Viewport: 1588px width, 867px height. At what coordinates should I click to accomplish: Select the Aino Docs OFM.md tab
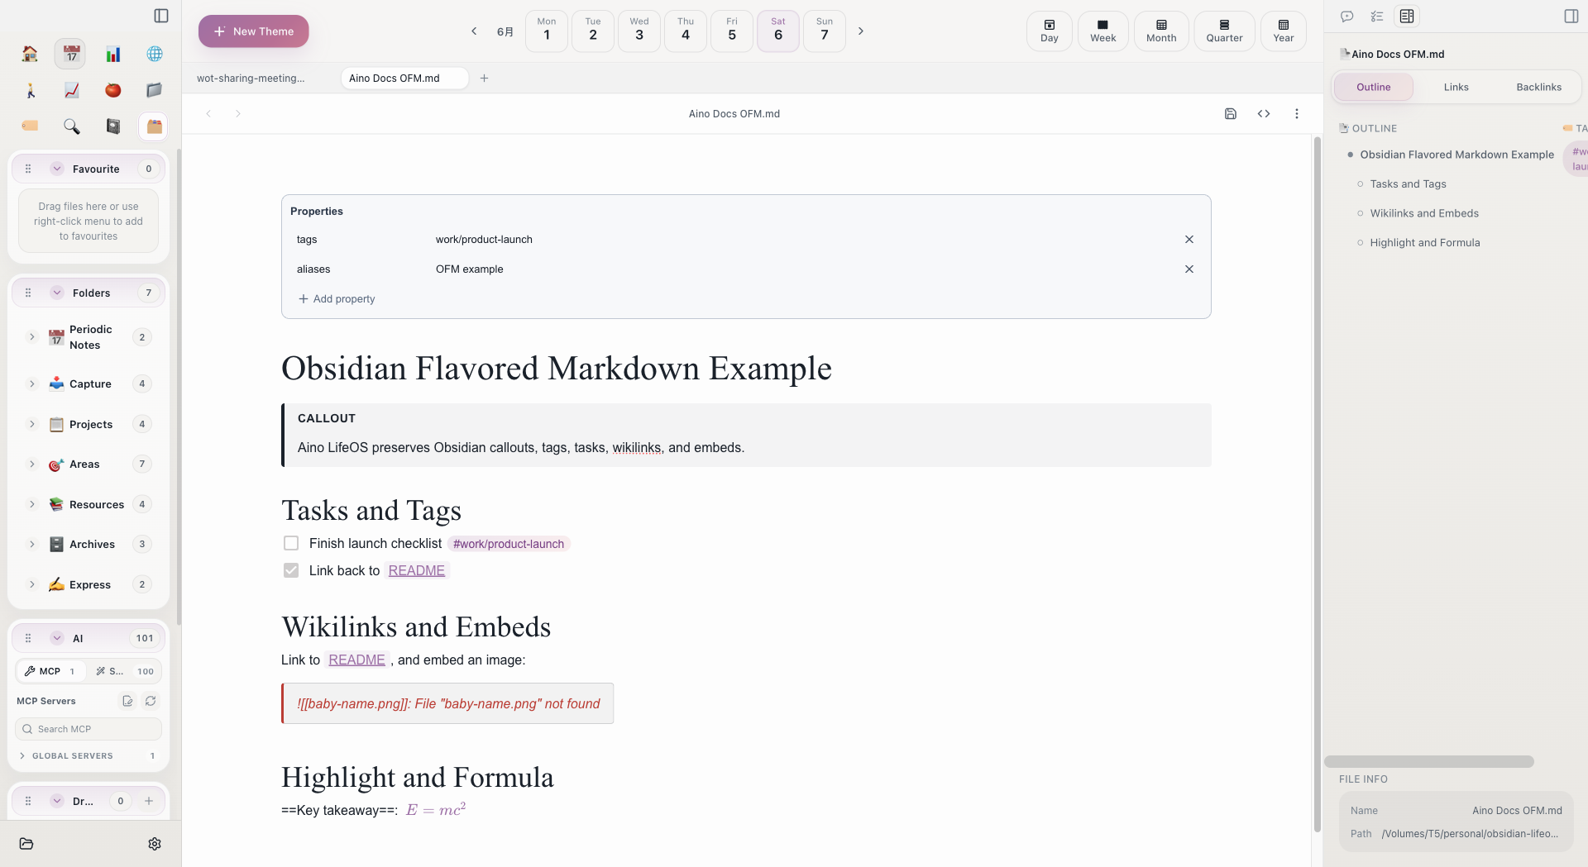pyautogui.click(x=404, y=78)
